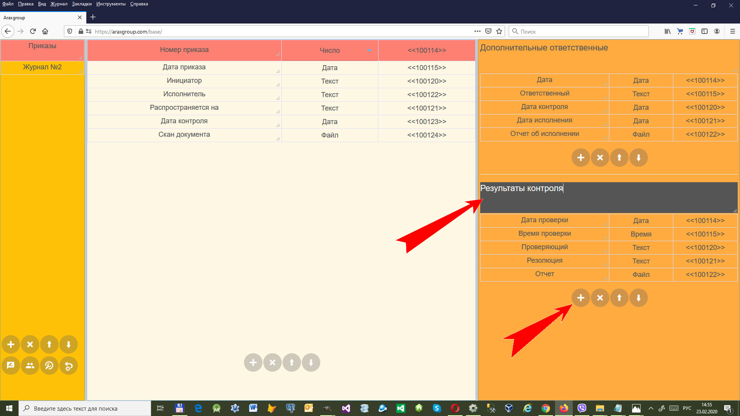Open type cell Время for Время проверки

(641, 234)
